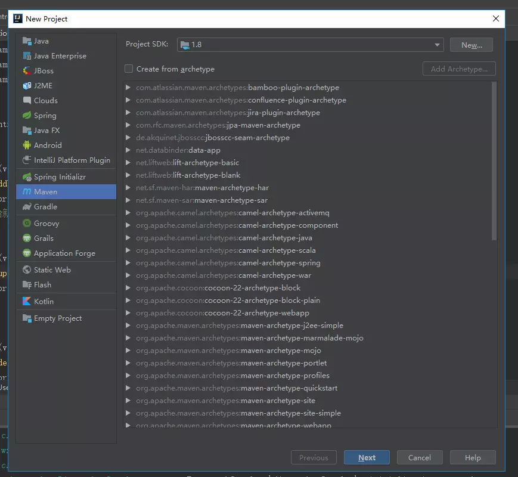Screen dimensions: 518x477
Task: Click the Spring Initializr icon
Action: [27, 177]
